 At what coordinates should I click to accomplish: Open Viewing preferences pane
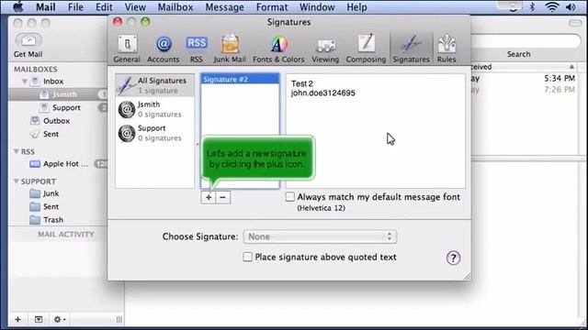pos(325,49)
